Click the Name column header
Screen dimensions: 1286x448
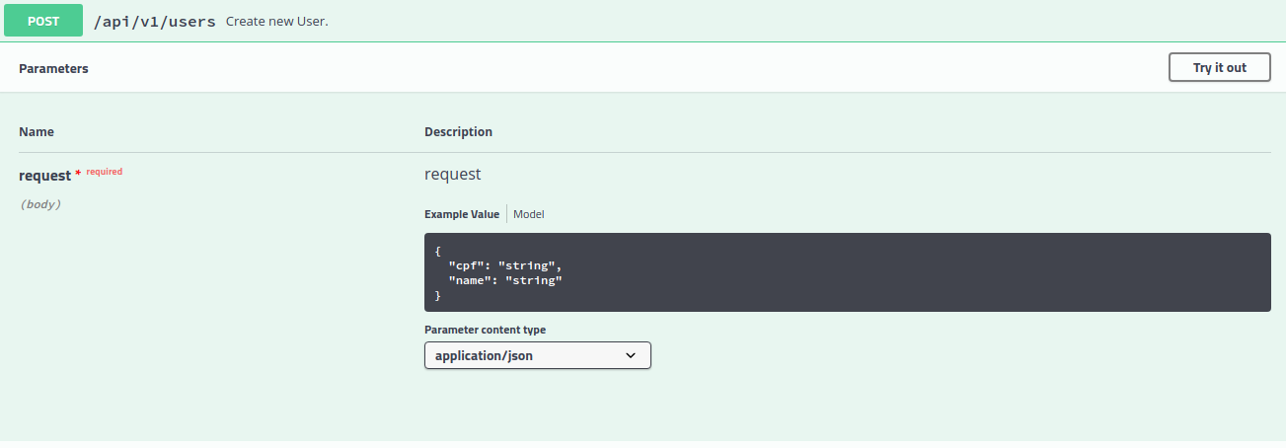click(37, 131)
